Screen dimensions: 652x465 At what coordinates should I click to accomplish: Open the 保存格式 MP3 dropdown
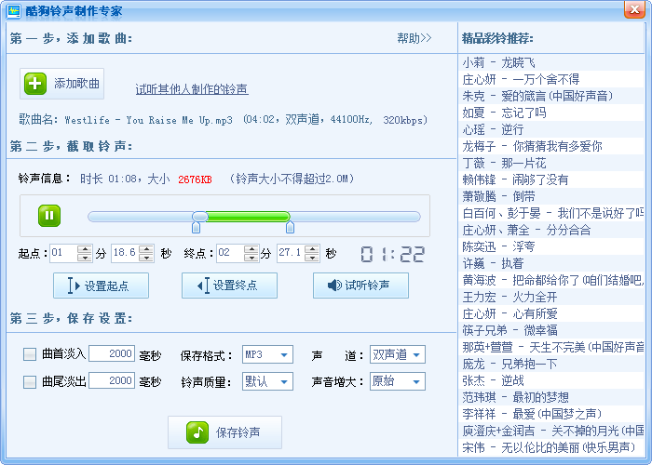coord(267,354)
